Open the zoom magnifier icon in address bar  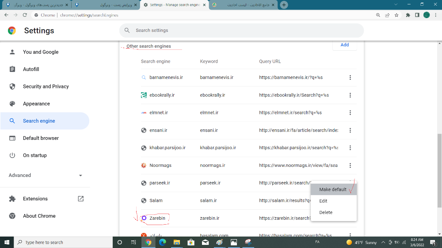click(378, 15)
